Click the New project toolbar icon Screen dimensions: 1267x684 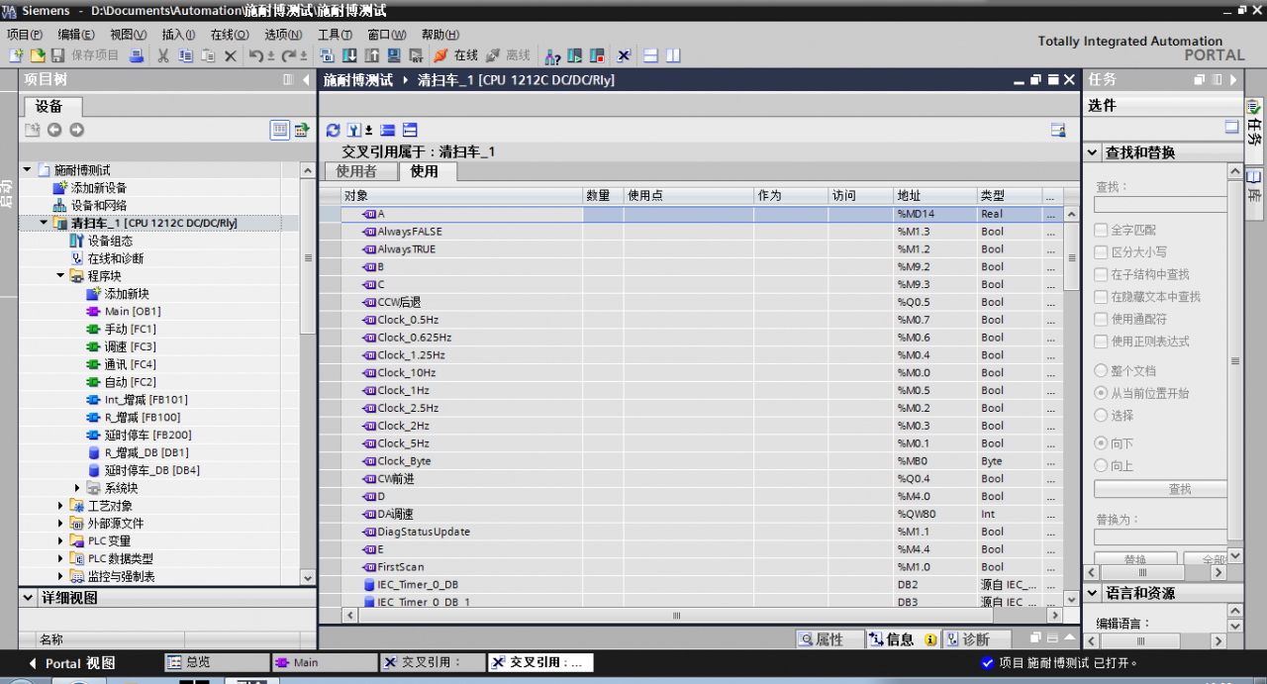click(16, 55)
